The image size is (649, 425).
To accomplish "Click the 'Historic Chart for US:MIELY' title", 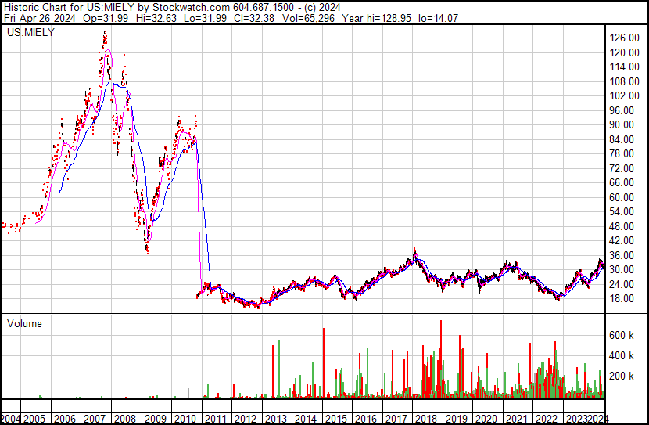I will [69, 8].
